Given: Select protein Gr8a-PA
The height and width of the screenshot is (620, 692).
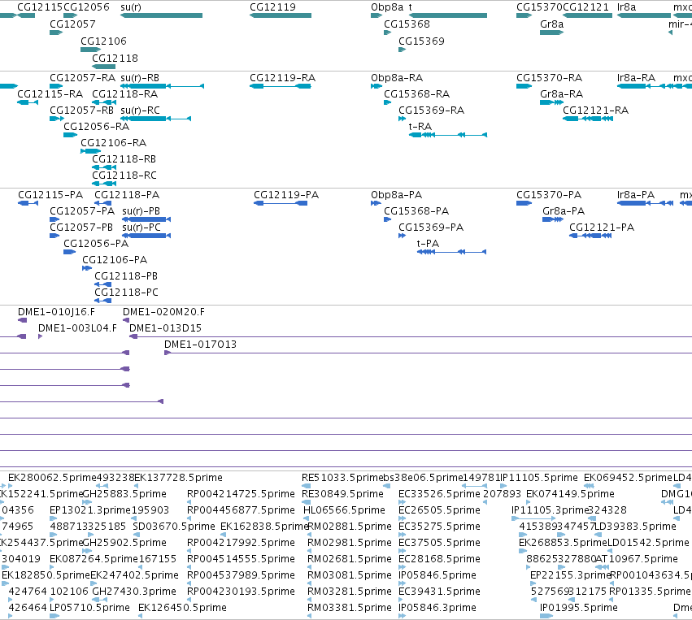Looking at the screenshot, I should (564, 211).
